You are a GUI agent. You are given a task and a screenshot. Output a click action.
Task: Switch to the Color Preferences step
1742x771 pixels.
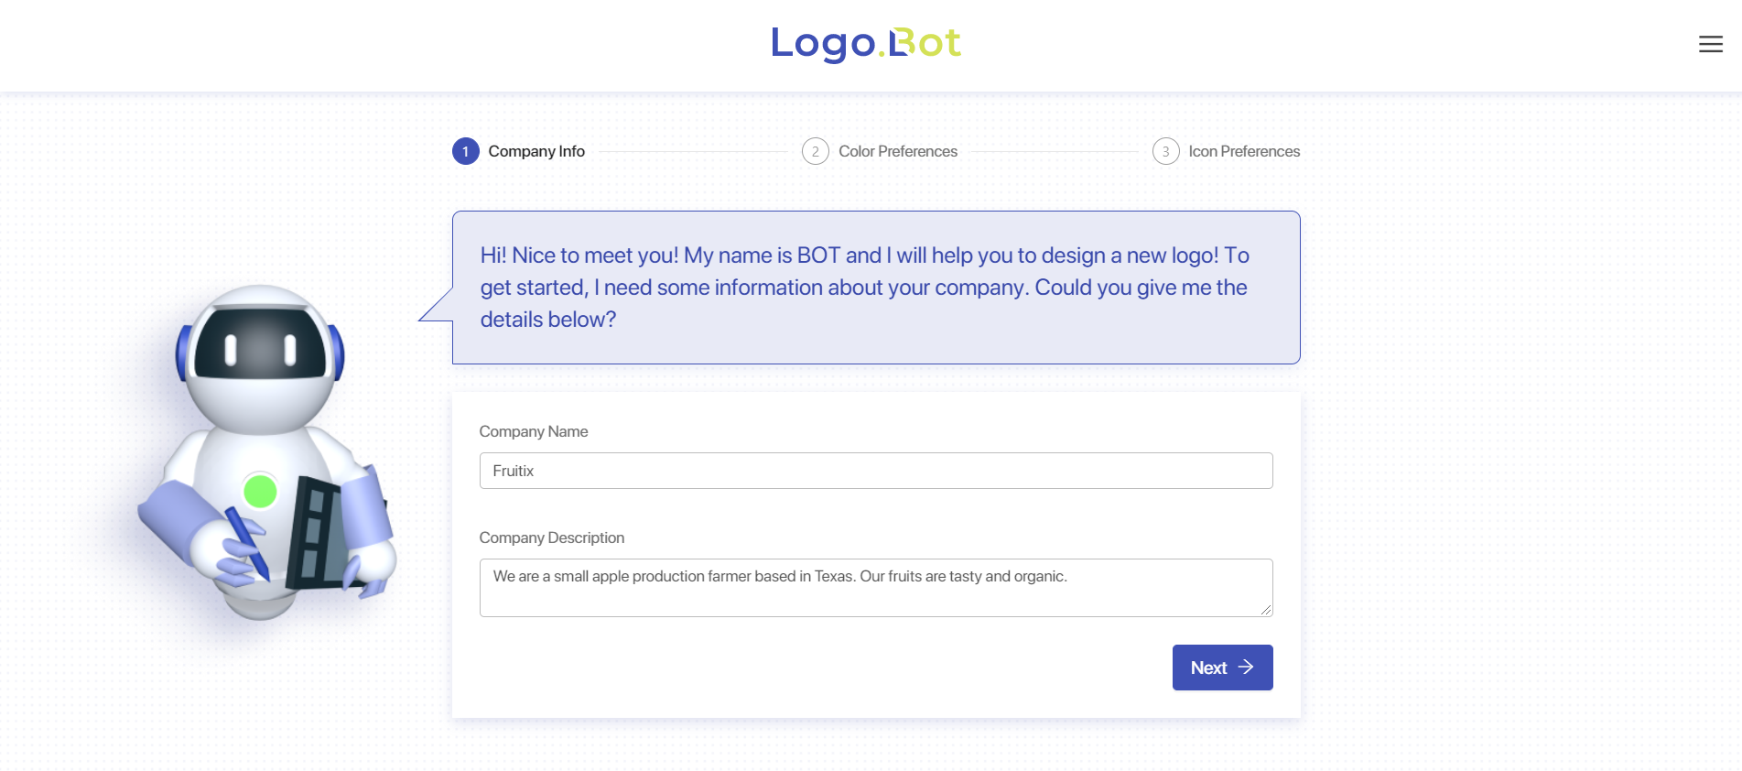[x=897, y=151]
